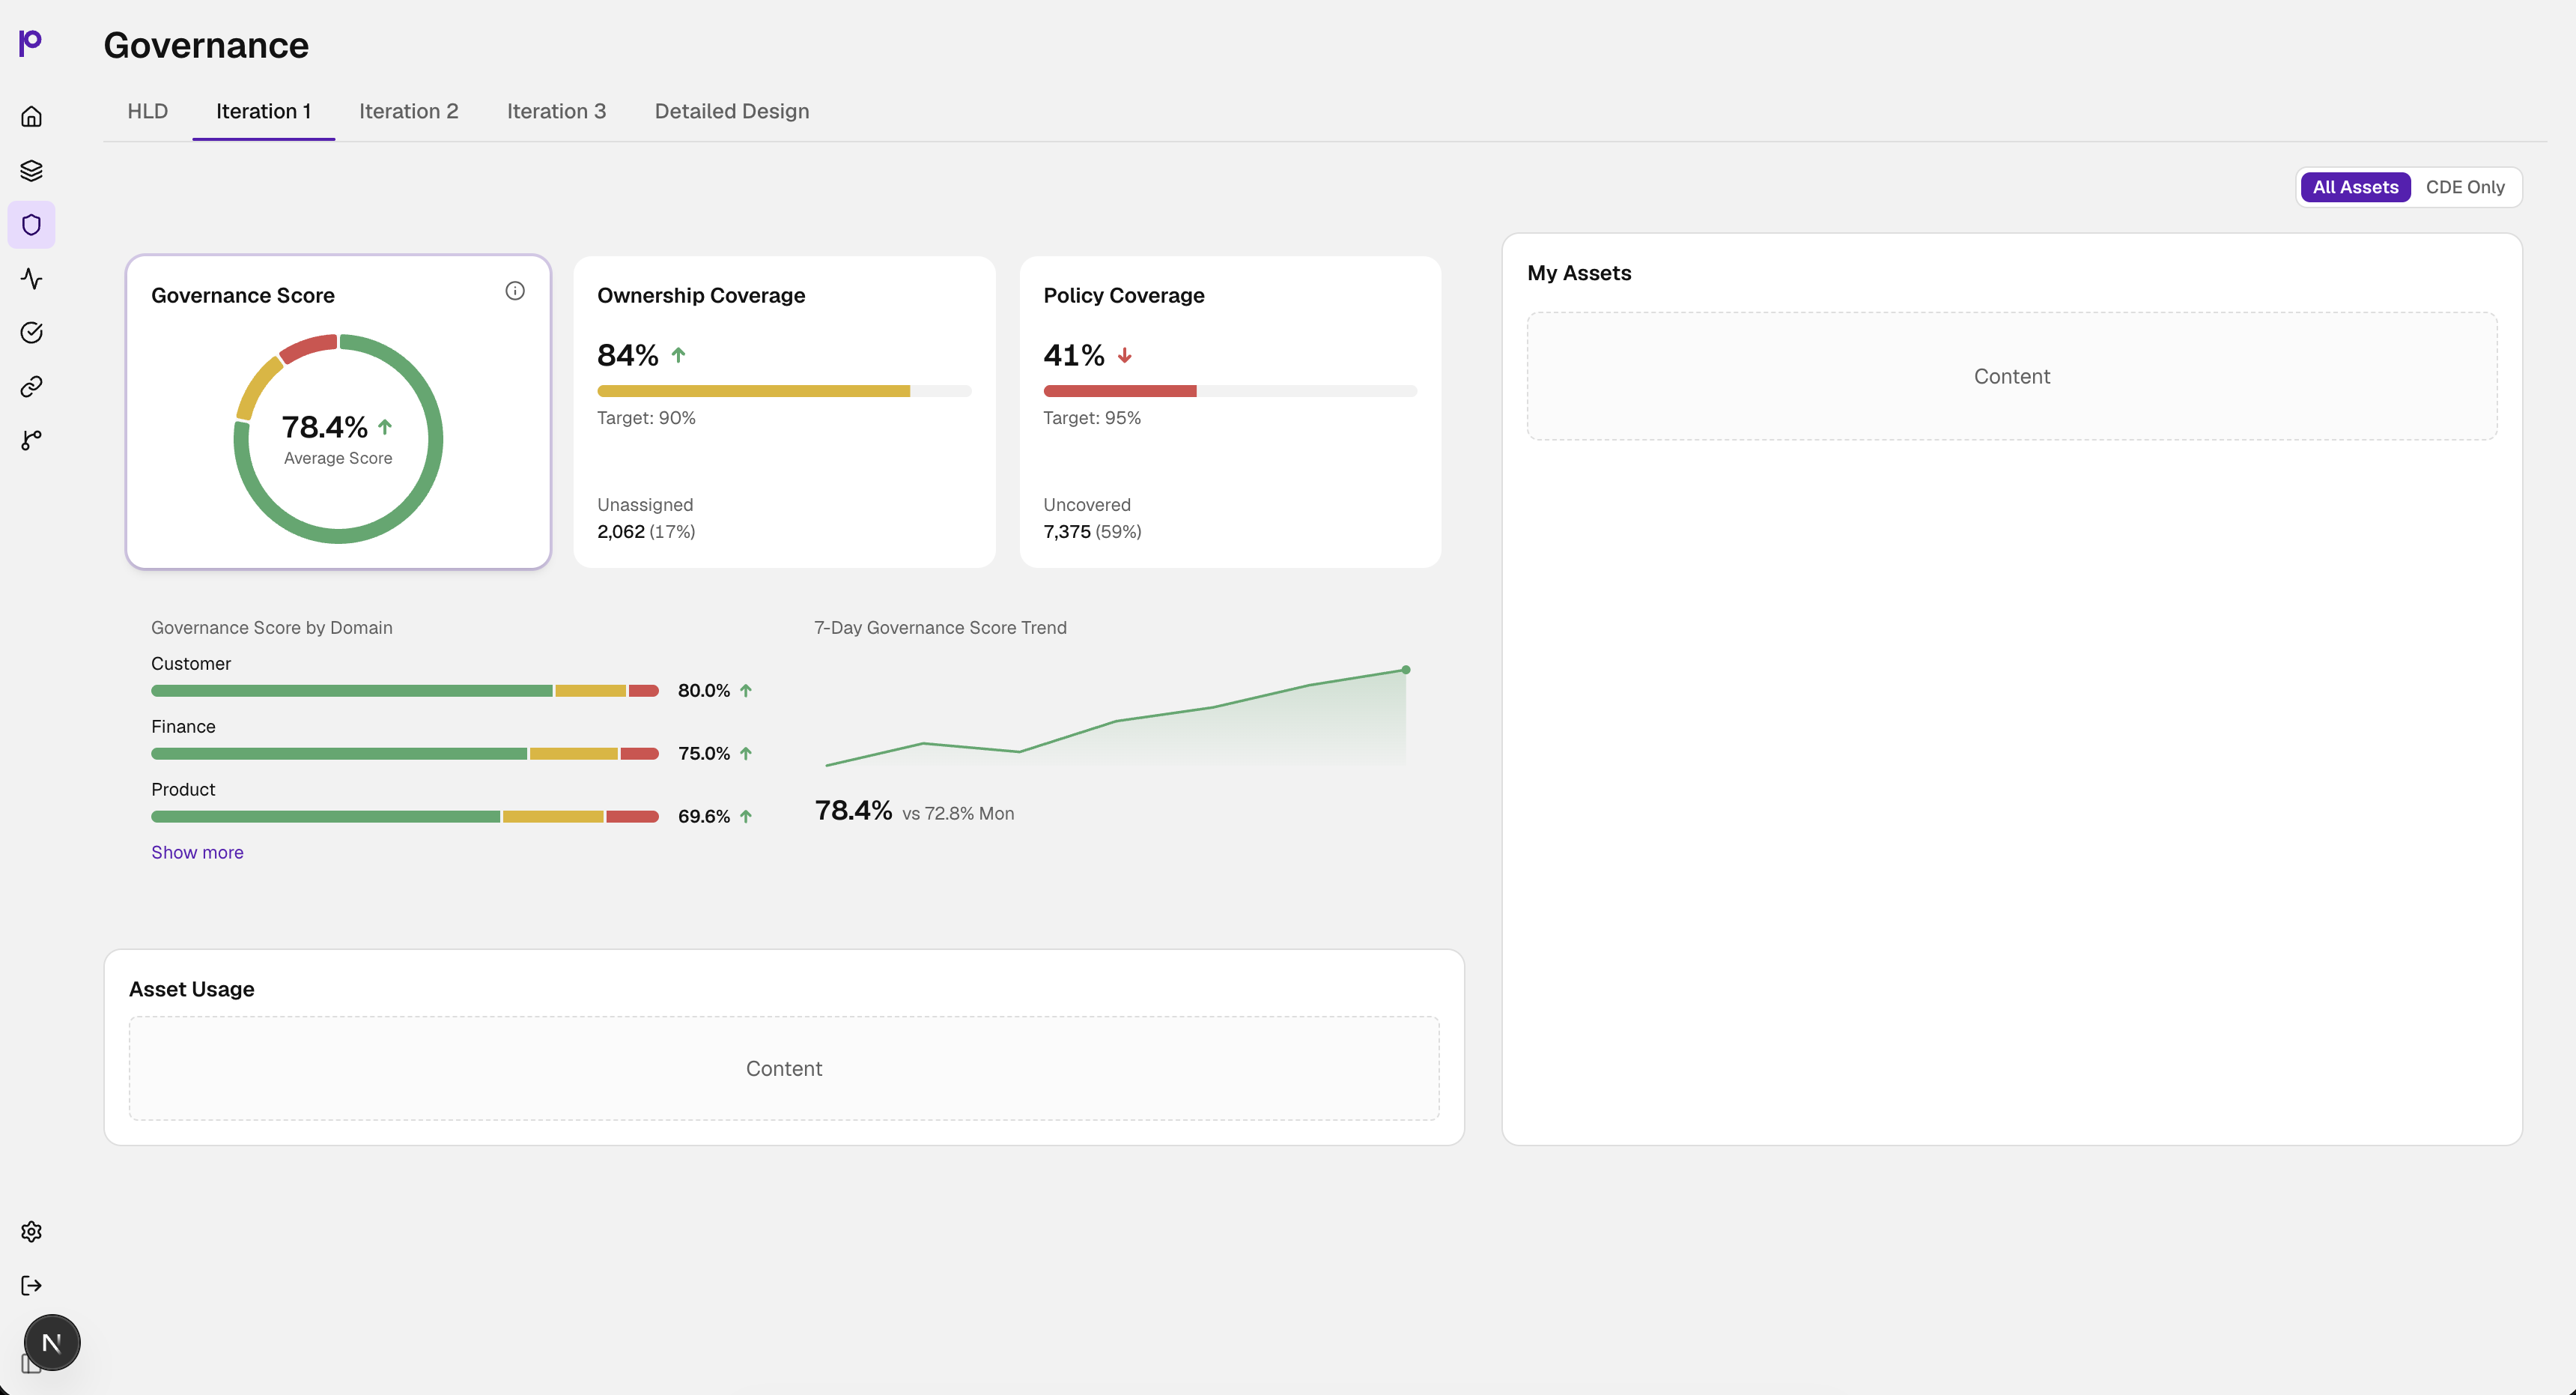Open the activity pulse icon in the sidebar
Viewport: 2576px width, 1395px height.
point(31,278)
